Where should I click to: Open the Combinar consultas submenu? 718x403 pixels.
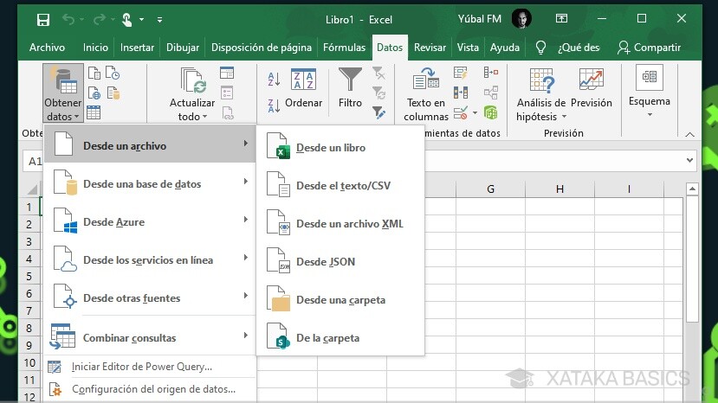(151, 337)
